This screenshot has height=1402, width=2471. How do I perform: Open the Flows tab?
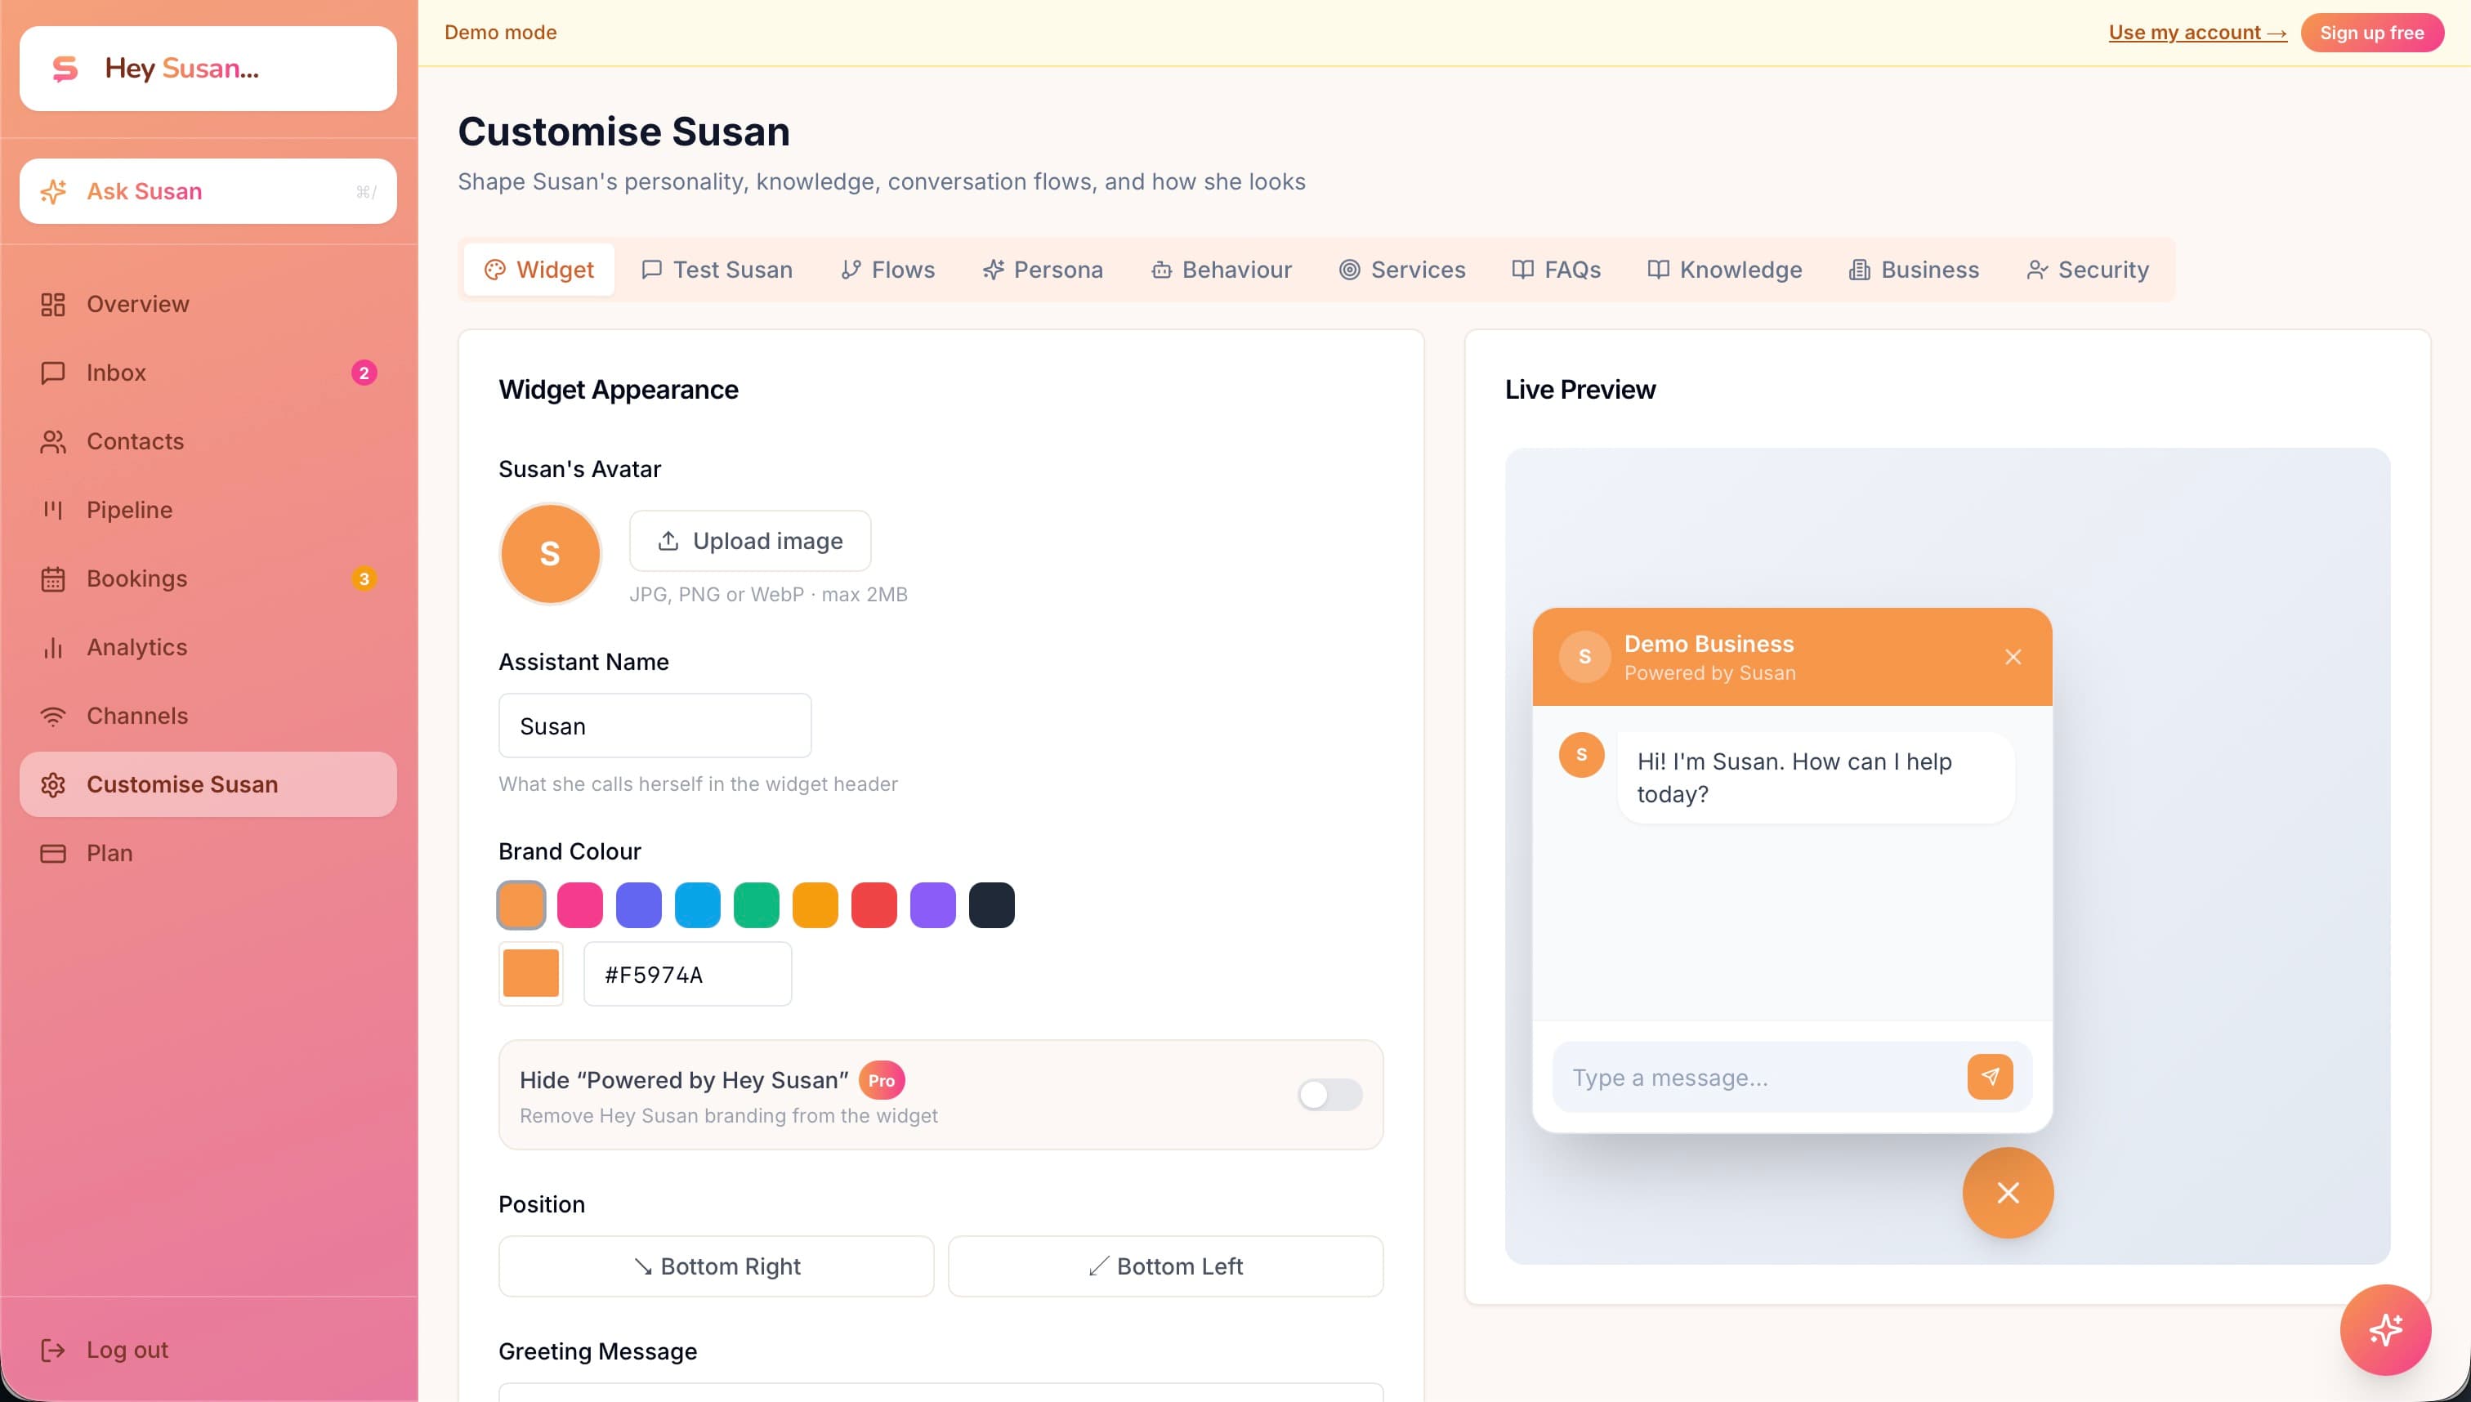[x=887, y=270]
